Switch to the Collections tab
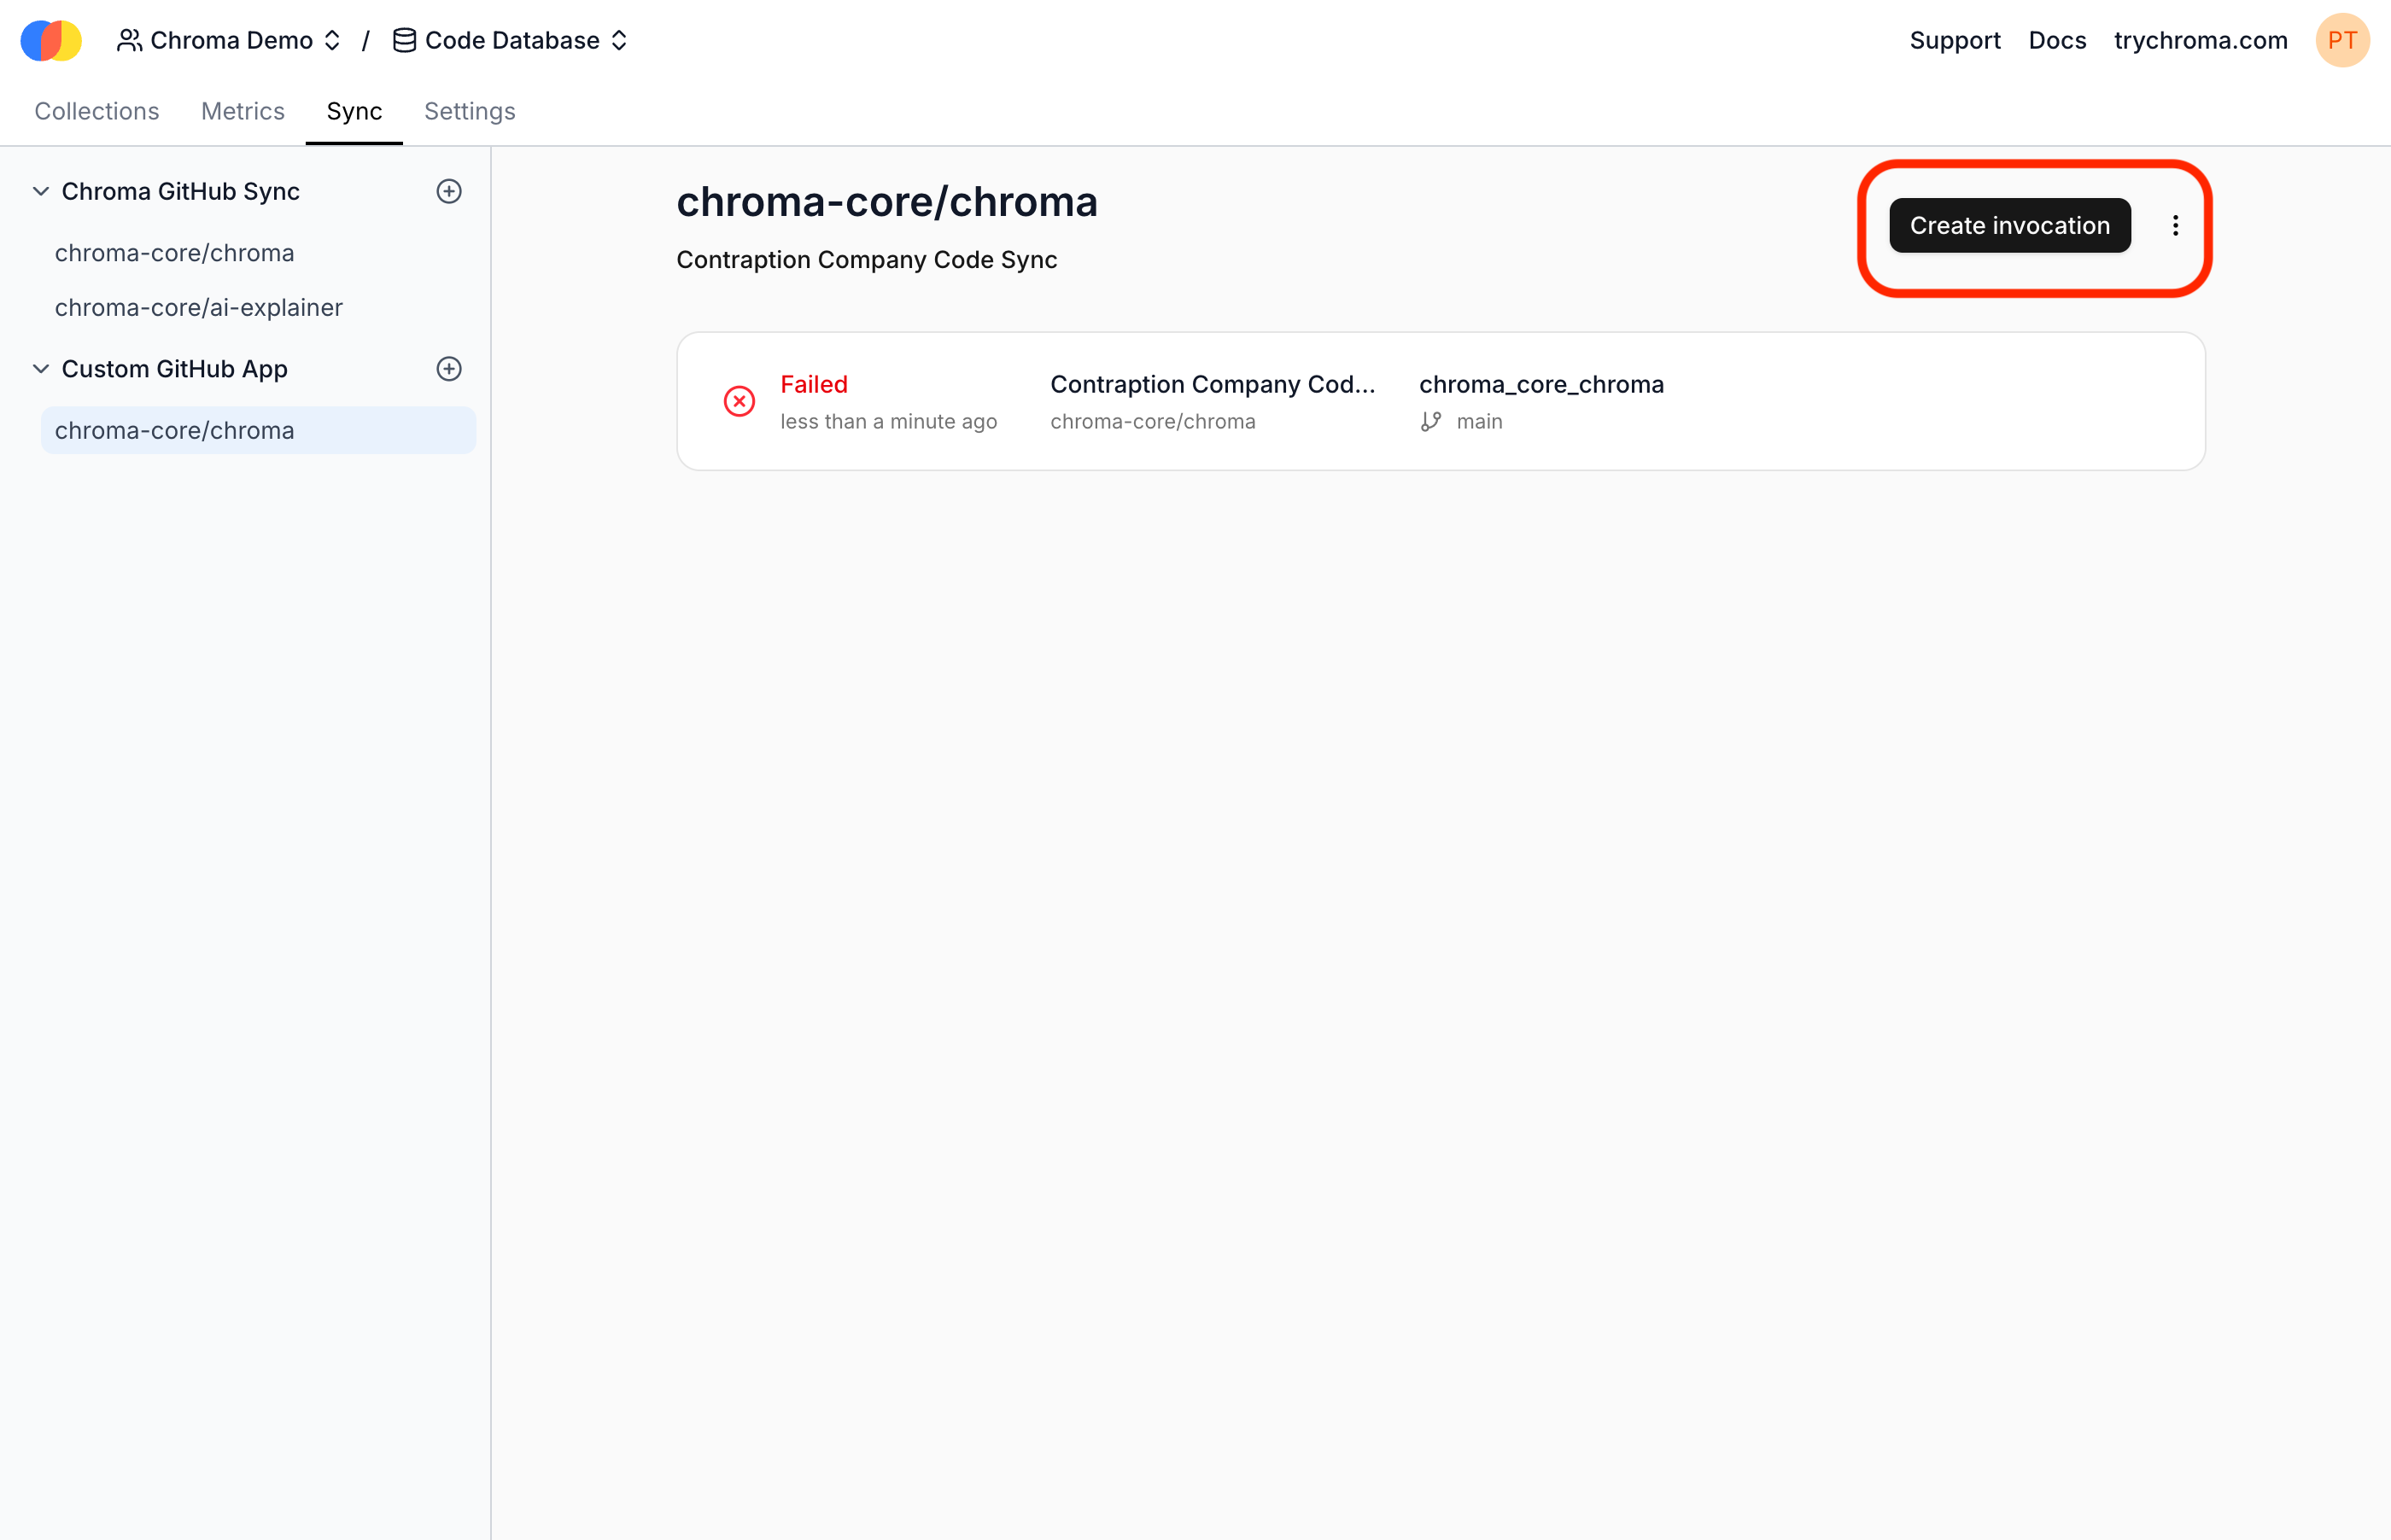Viewport: 2391px width, 1540px height. click(x=96, y=111)
